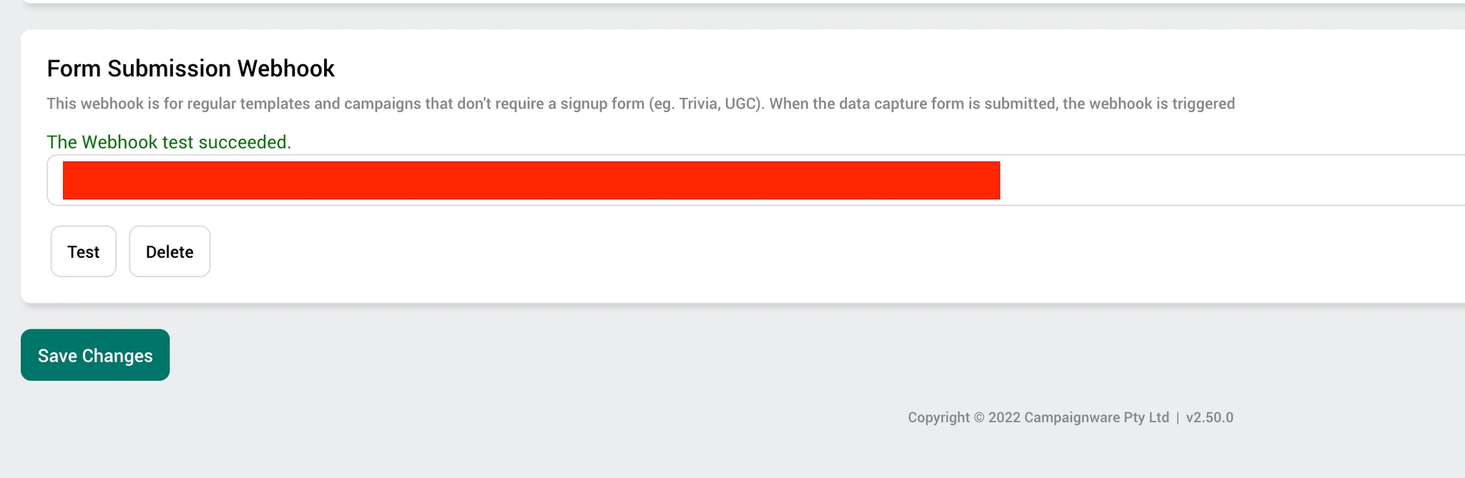The width and height of the screenshot is (1465, 478).
Task: Click the word UGC in description
Action: tap(742, 104)
